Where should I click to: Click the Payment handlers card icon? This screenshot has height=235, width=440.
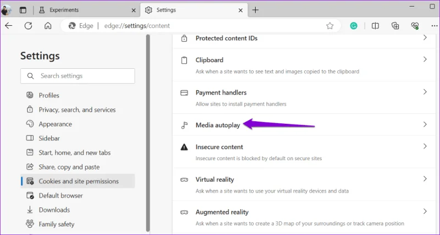(x=184, y=93)
